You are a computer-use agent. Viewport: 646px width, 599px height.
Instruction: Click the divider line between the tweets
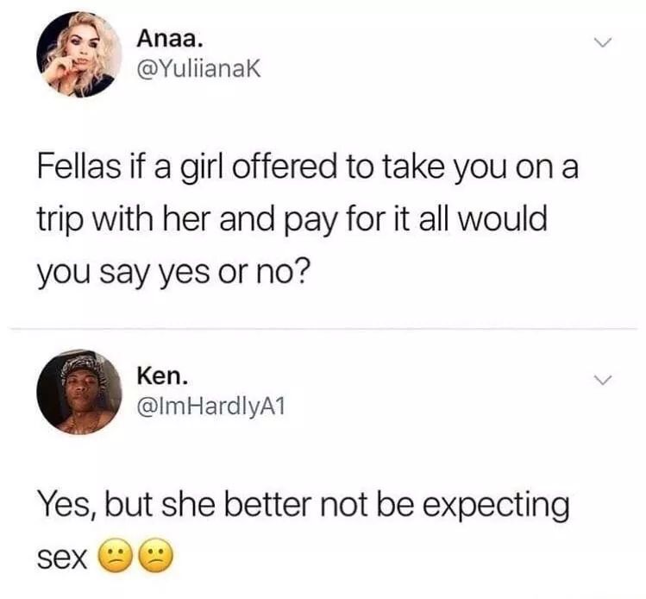click(323, 329)
